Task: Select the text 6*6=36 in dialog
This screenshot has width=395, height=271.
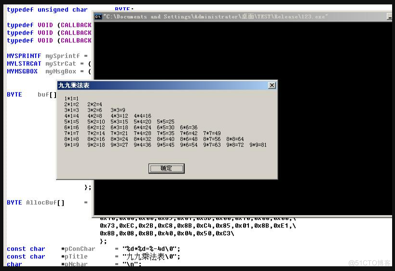Action: pos(189,127)
